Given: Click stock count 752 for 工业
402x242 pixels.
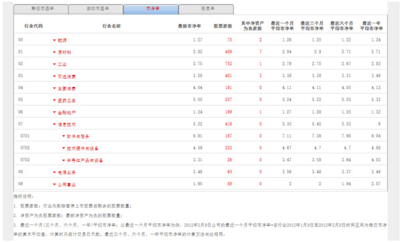Looking at the screenshot, I should (228, 64).
